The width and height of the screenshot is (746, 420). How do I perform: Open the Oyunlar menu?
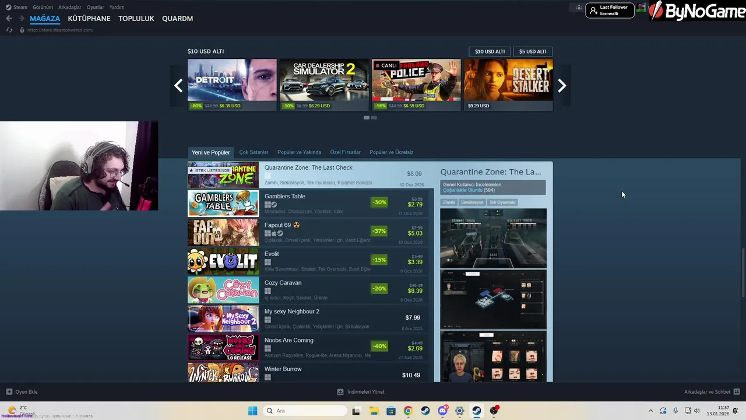point(96,7)
